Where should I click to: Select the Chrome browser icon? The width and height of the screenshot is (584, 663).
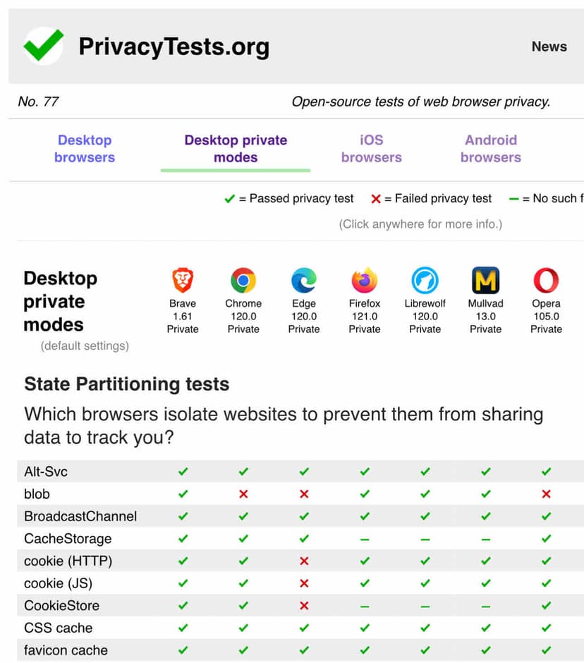(x=243, y=280)
